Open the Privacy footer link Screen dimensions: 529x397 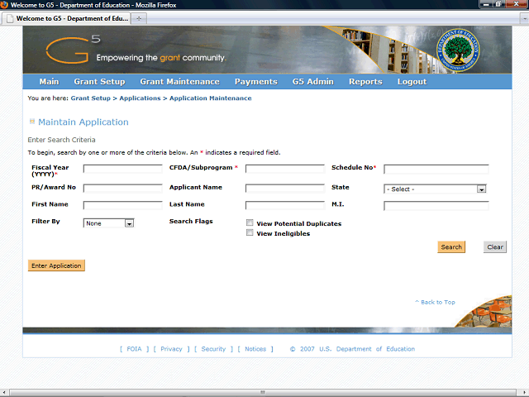pos(171,349)
